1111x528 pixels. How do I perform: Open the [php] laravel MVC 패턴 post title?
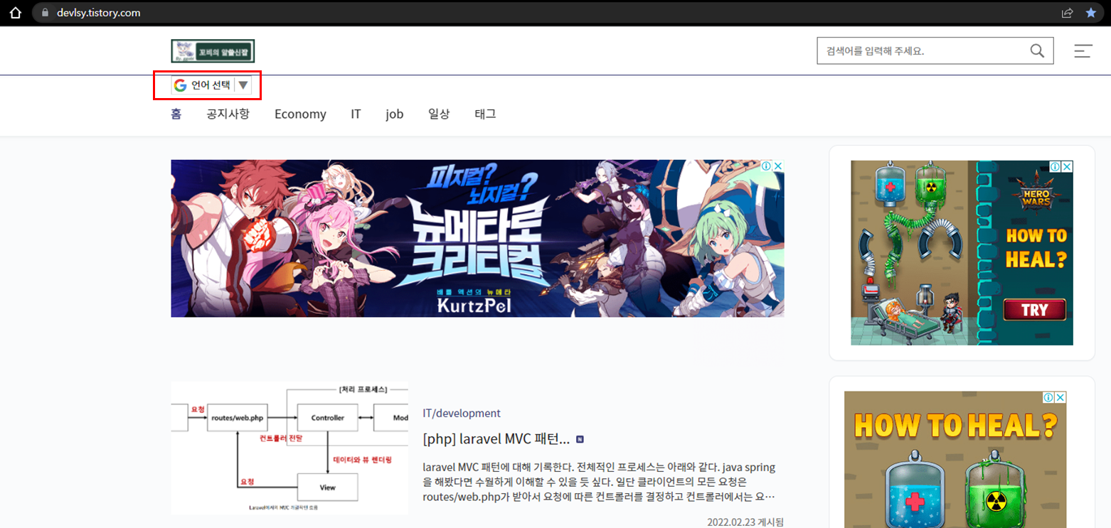[496, 438]
